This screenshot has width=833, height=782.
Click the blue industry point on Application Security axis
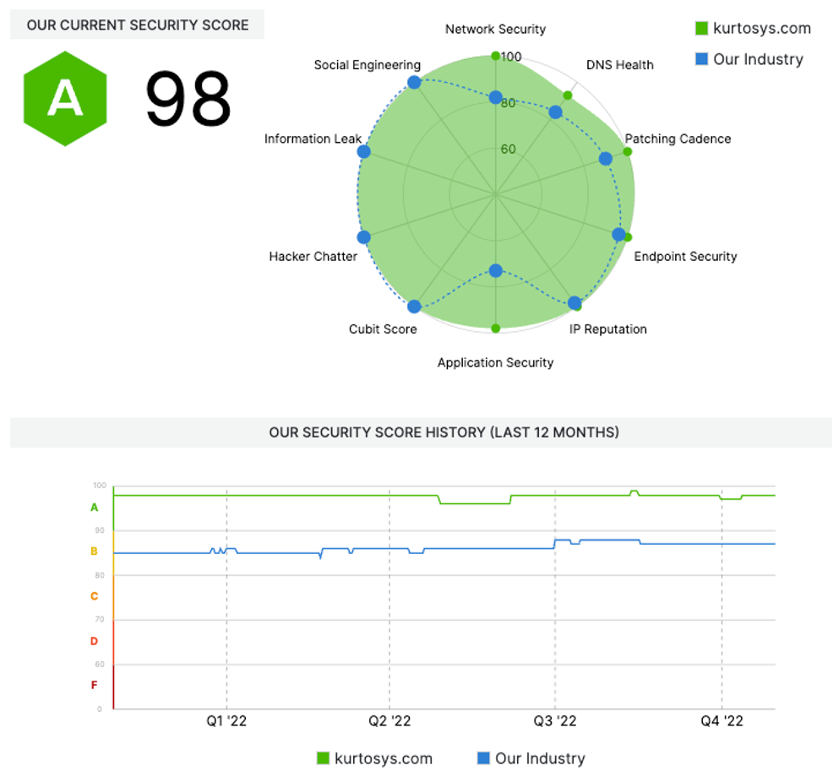coord(495,271)
